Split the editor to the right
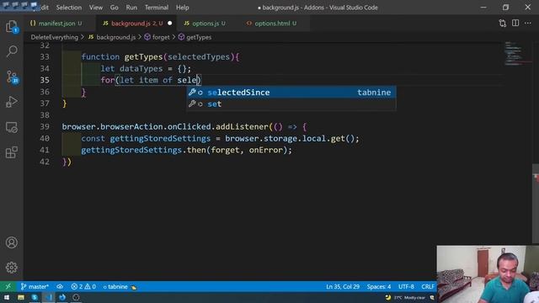Screen dimensions: 539x303 pyautogui.click(x=515, y=23)
